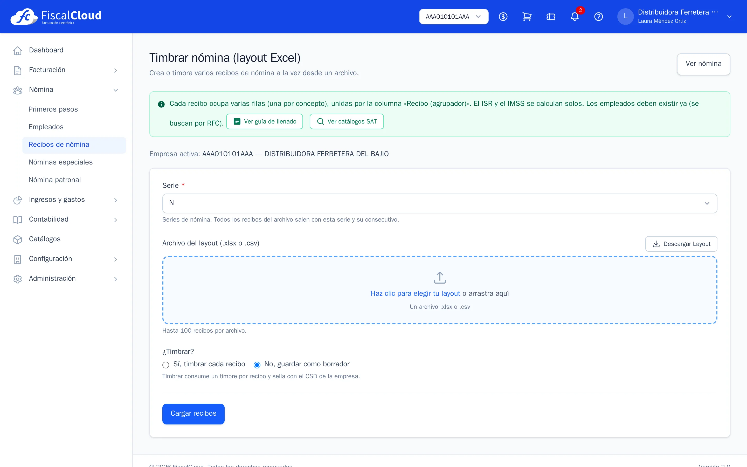Expand the Facturación submenu chevron

pyautogui.click(x=115, y=70)
